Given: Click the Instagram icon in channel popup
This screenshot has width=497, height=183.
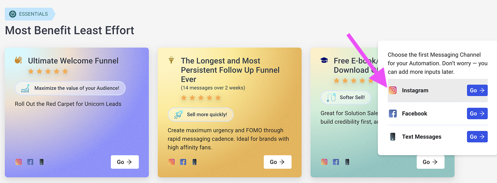Looking at the screenshot, I should coord(393,90).
